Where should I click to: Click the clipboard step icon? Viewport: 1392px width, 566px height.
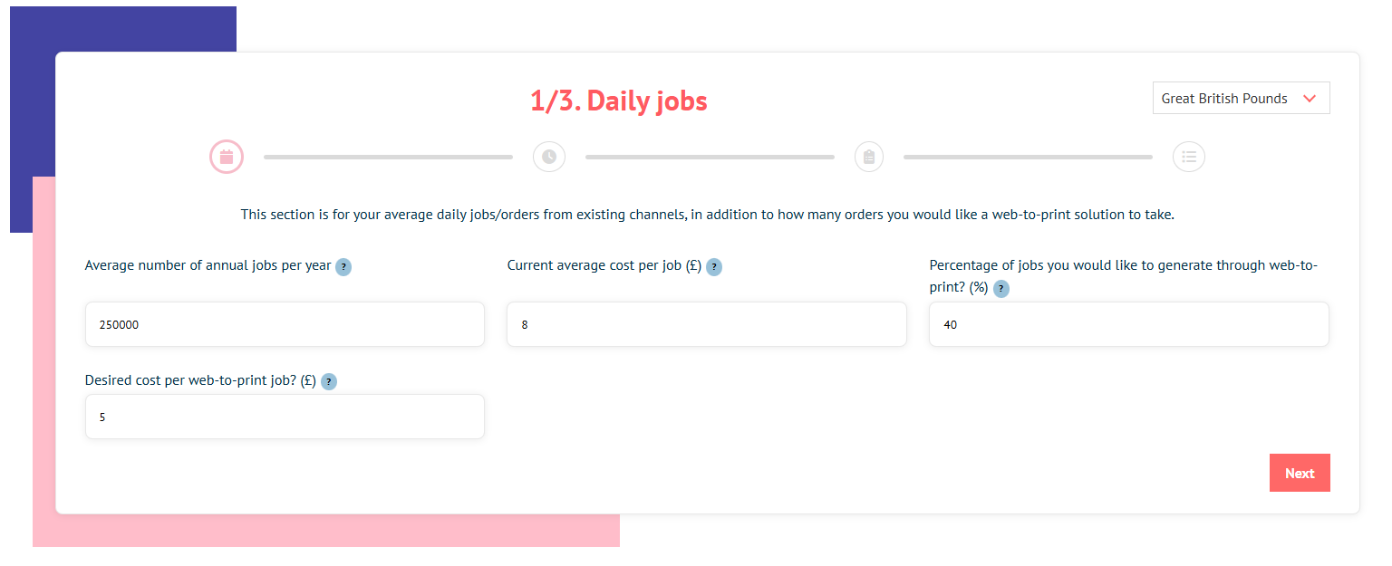pos(869,157)
